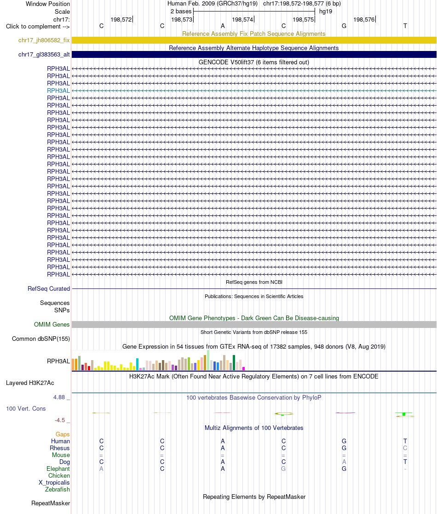Click the 198,575 position tick label
Image resolution: width=437 pixels, height=514 pixels.
click(x=303, y=19)
